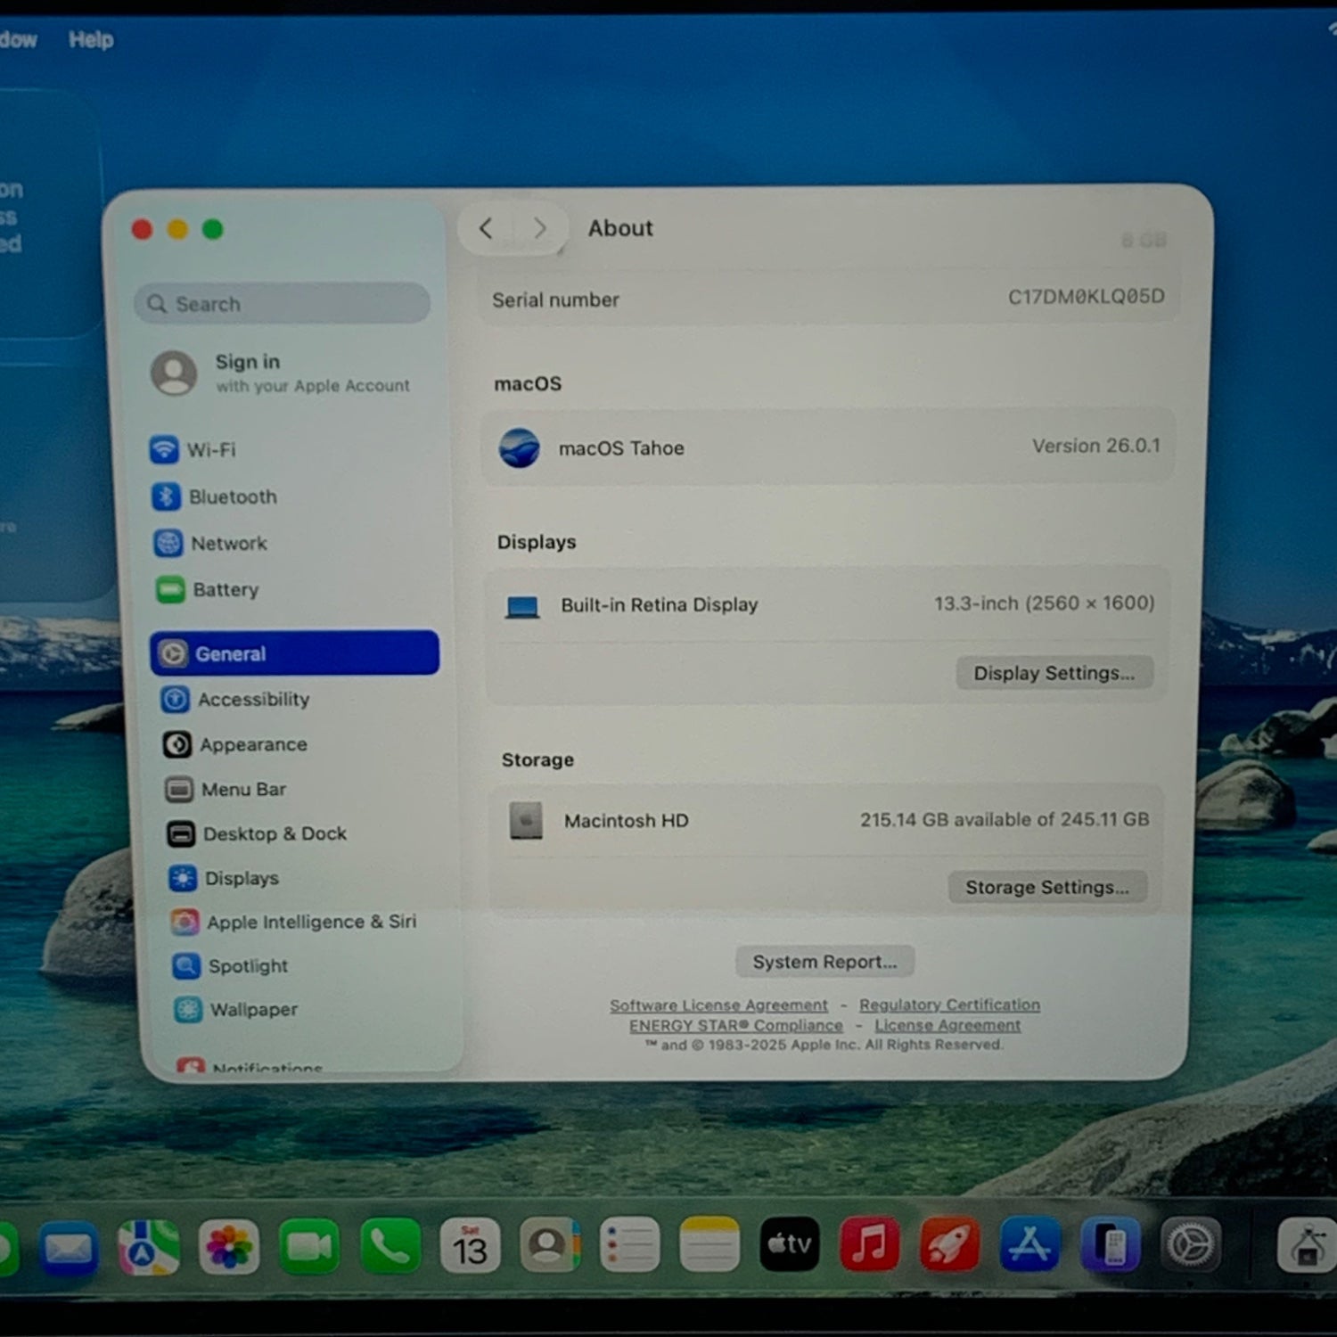
Task: Click the Macintosh HD drive icon
Action: pyautogui.click(x=526, y=821)
